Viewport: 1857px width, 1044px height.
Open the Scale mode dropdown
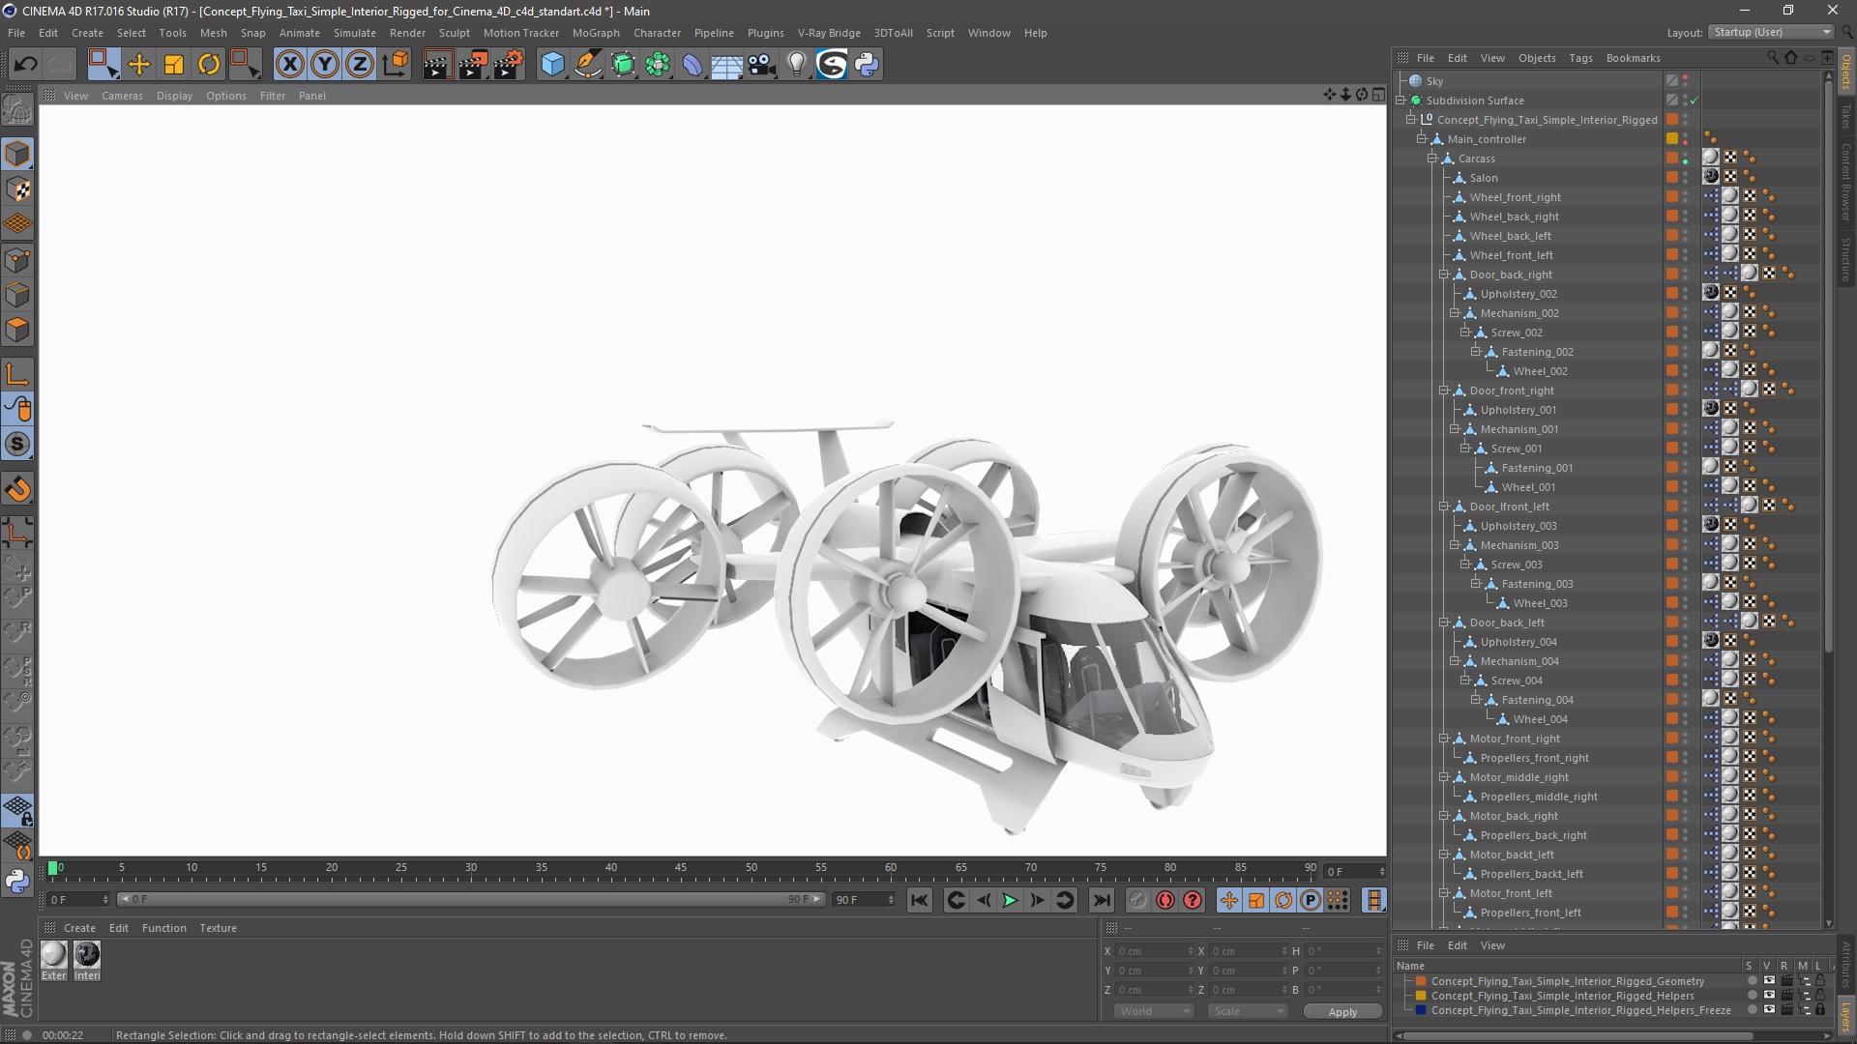tap(1249, 1011)
